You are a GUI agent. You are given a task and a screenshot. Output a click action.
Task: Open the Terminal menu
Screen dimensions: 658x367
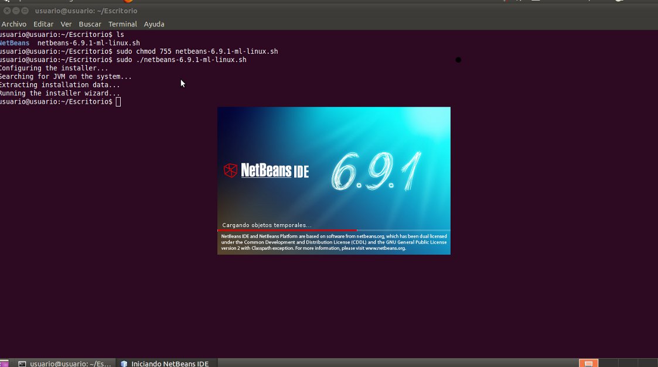[x=122, y=24]
